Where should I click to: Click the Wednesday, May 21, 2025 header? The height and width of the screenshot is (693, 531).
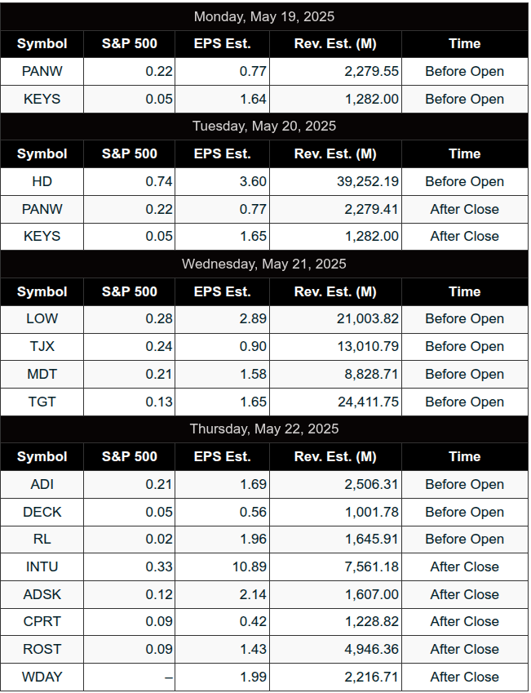click(x=264, y=264)
